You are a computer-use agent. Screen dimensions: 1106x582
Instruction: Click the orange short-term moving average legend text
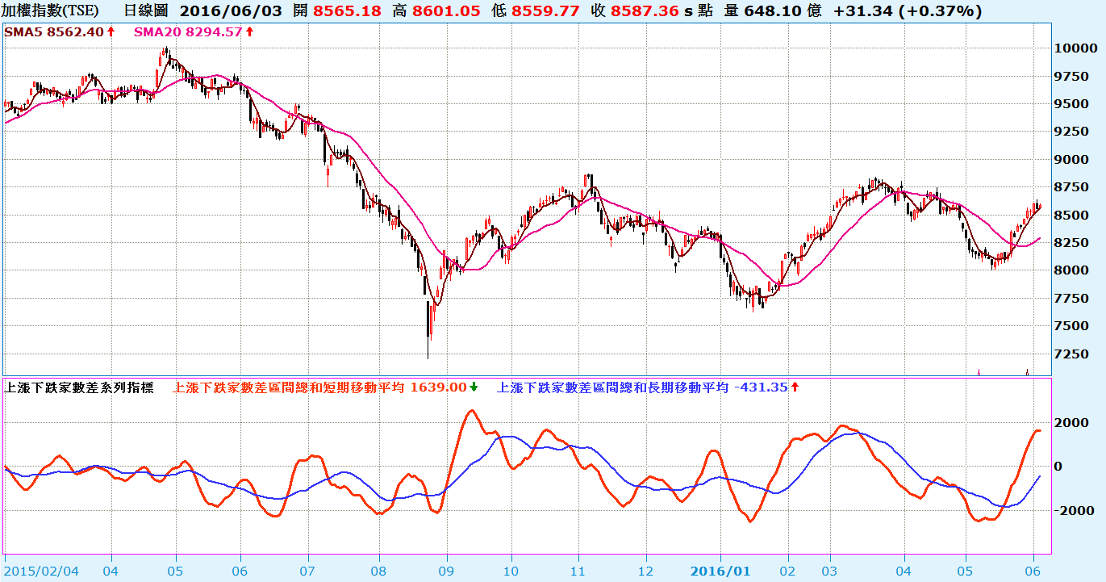320,387
